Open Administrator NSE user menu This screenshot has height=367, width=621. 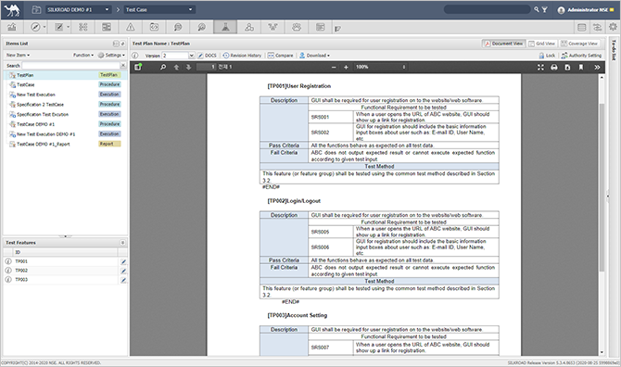(586, 10)
